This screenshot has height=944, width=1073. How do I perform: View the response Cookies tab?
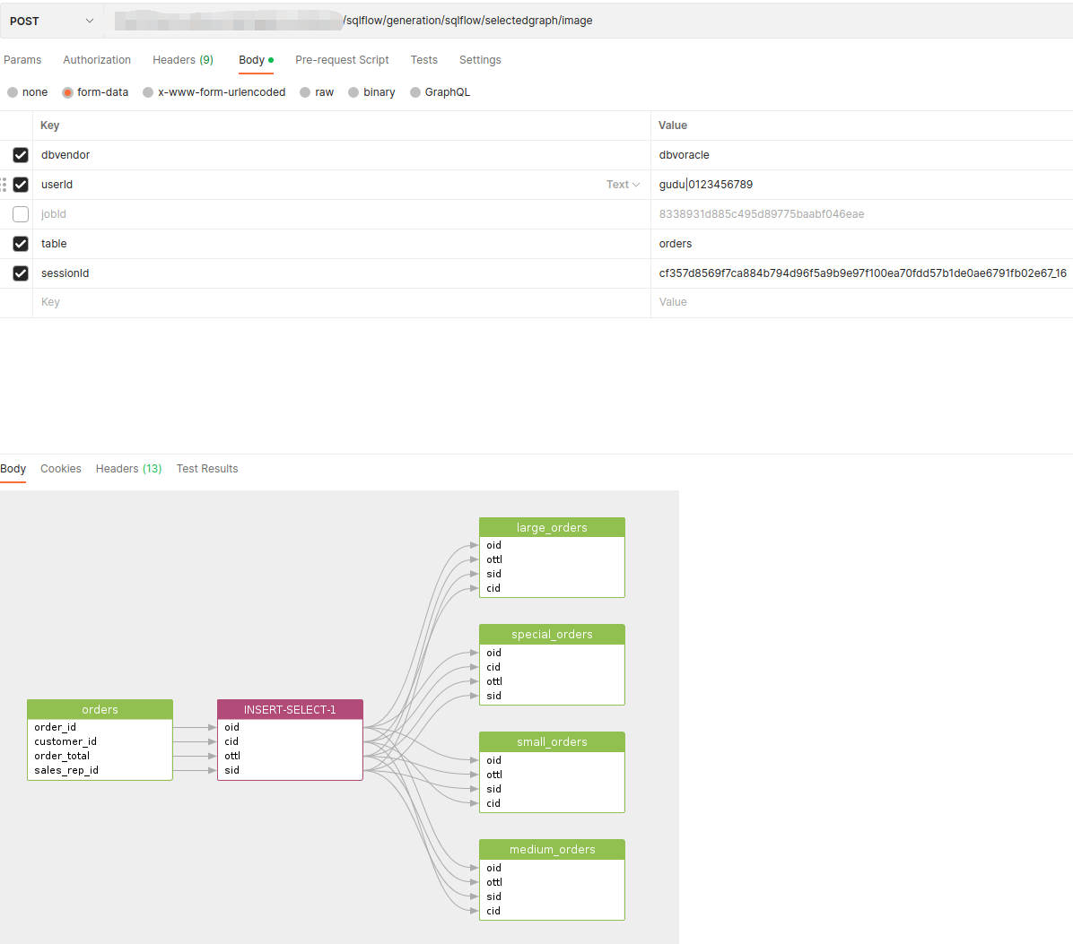[60, 469]
